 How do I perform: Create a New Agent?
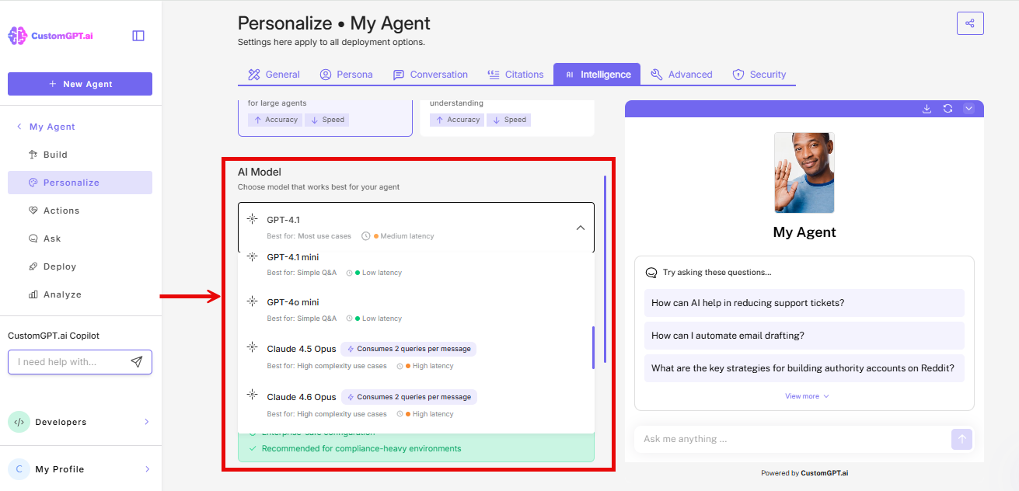coord(80,83)
